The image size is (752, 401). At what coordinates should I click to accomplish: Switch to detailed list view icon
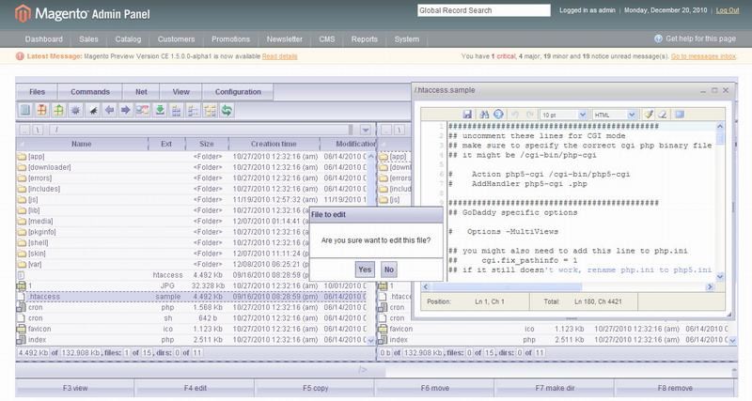(x=193, y=110)
